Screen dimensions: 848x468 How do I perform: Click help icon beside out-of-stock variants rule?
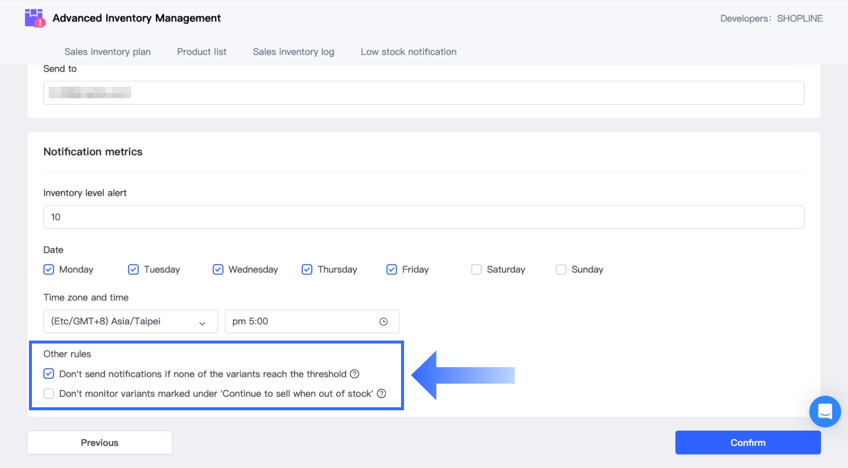381,393
